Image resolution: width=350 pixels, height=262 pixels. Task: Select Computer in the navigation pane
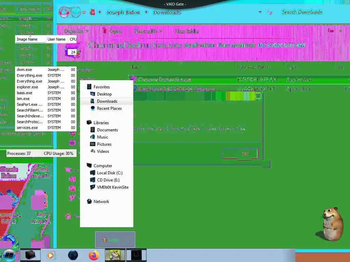point(103,166)
